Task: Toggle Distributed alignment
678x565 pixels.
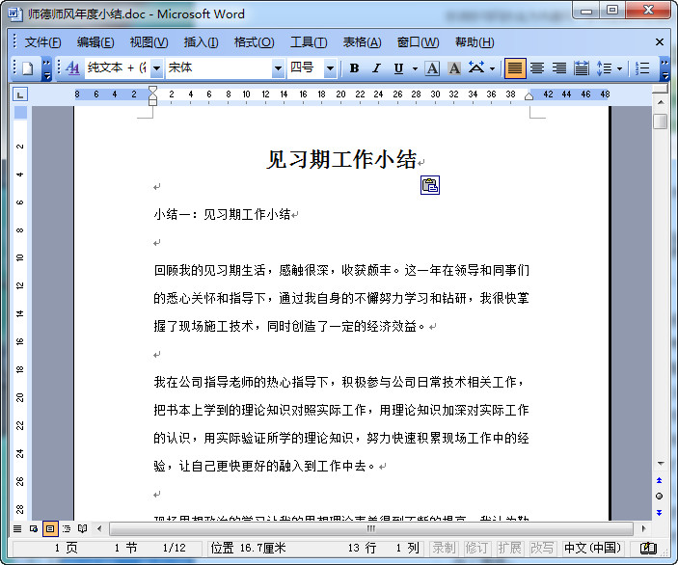Action: (582, 68)
